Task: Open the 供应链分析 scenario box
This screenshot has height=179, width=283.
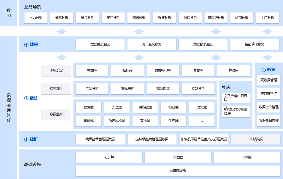Action: (214, 18)
